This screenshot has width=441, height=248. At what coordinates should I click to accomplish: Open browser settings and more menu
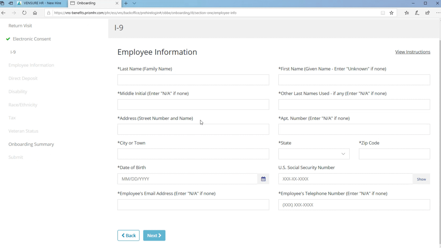coord(438,13)
